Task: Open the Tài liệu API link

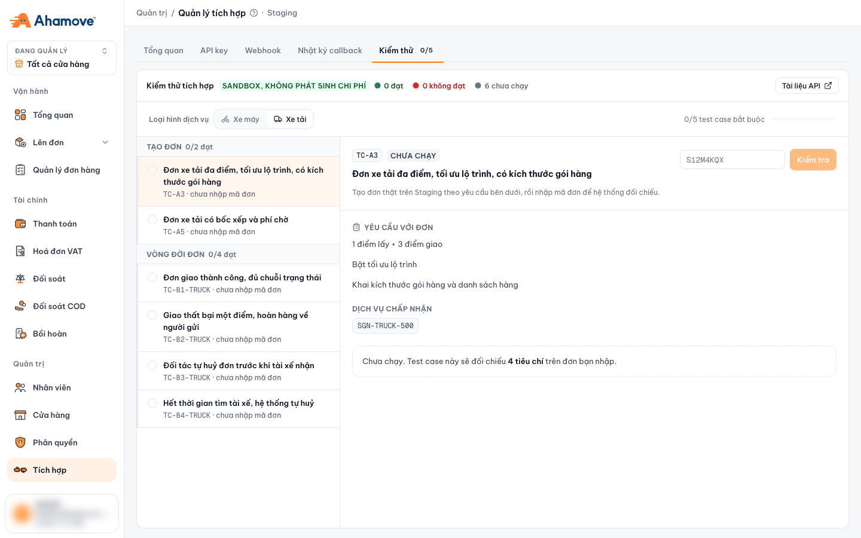Action: 807,86
